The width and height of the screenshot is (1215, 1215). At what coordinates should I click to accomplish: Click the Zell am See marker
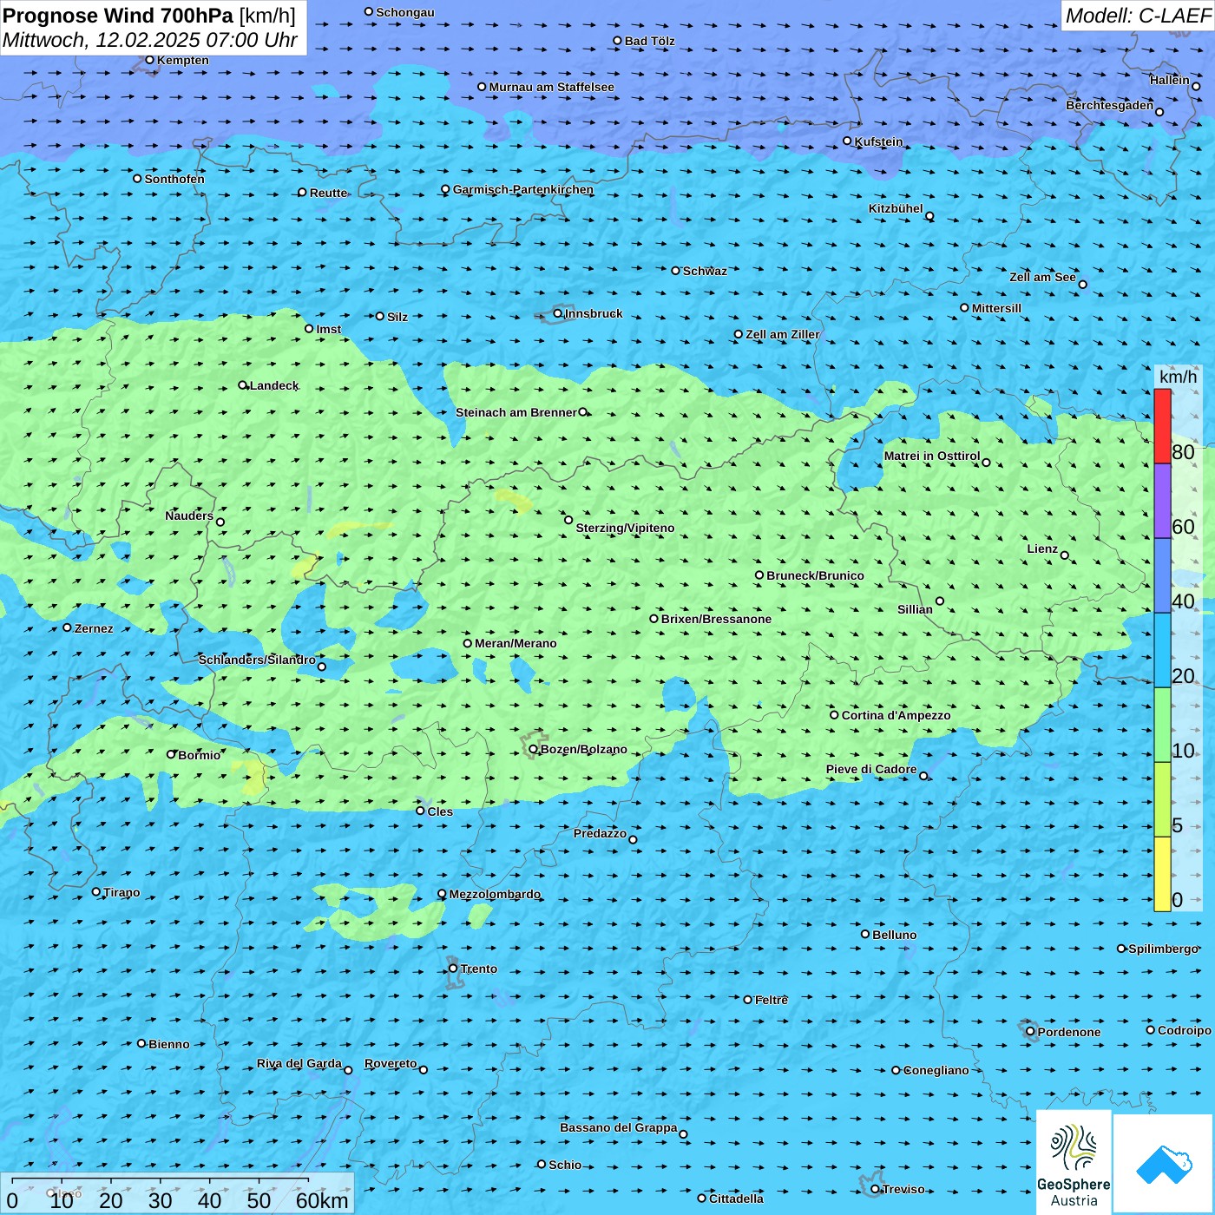coord(1082,285)
